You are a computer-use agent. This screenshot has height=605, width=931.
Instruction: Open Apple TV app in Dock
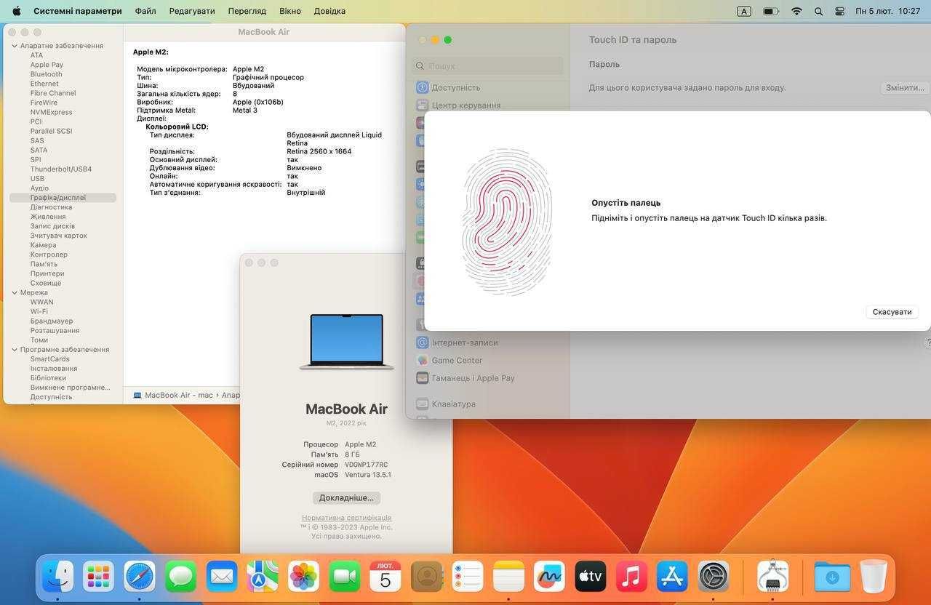(x=591, y=577)
